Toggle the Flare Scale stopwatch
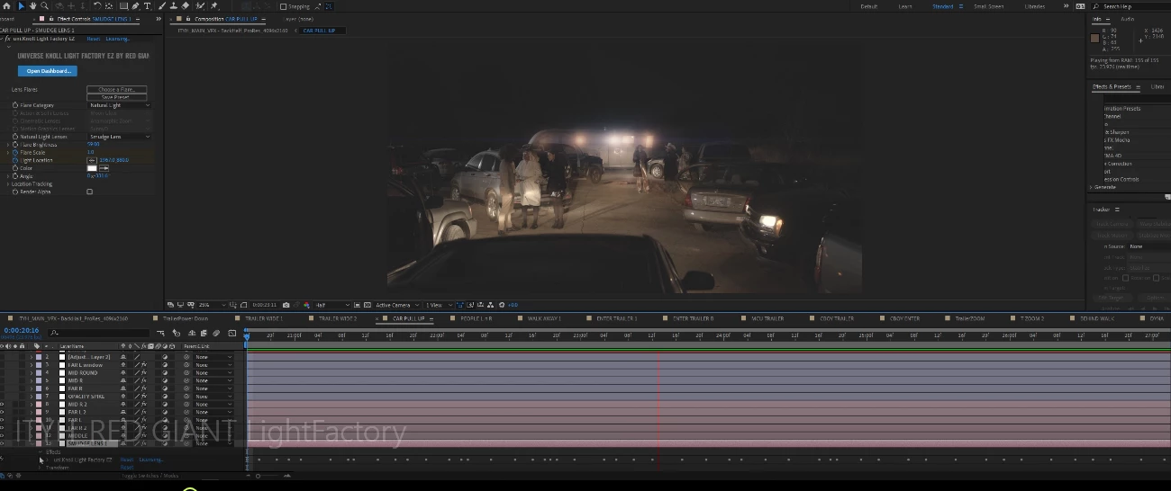Image resolution: width=1171 pixels, height=491 pixels. point(15,152)
